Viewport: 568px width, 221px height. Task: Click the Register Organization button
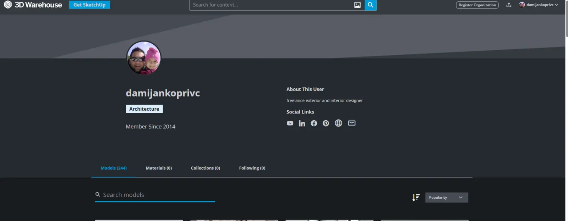click(x=477, y=5)
